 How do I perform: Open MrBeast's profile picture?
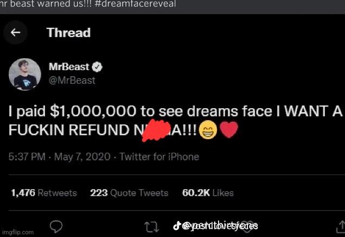click(24, 74)
